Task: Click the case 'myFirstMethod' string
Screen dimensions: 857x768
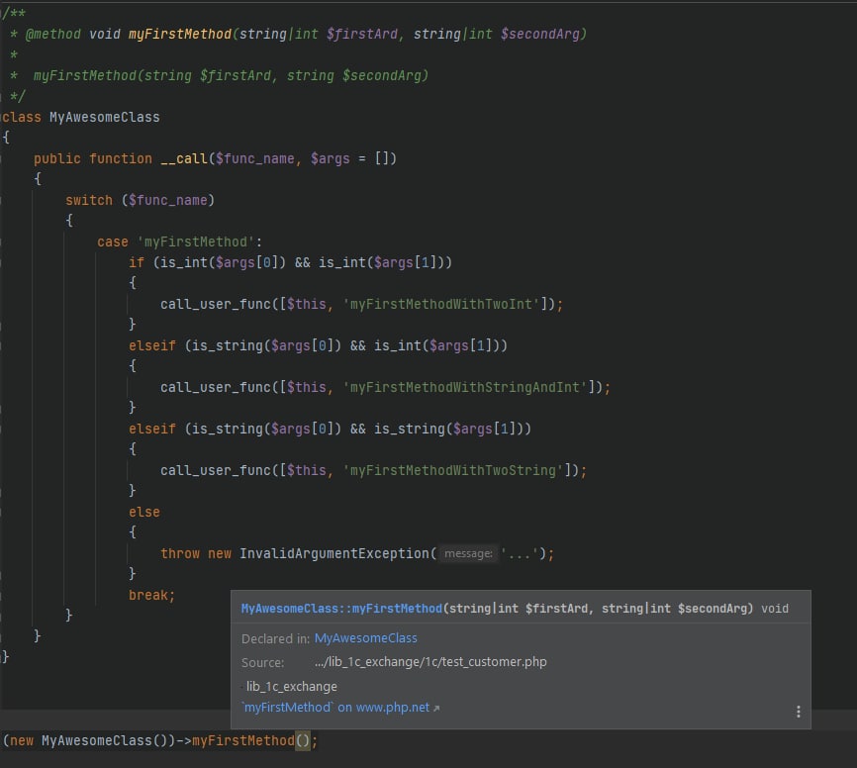Action: coord(196,241)
